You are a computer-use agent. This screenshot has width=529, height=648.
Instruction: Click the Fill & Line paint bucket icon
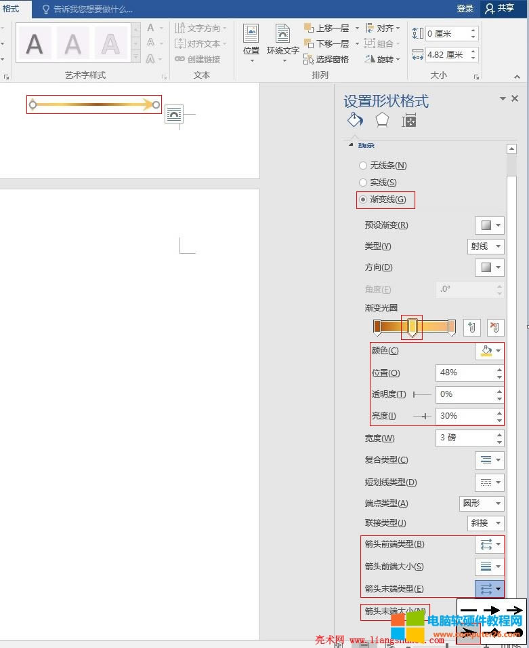355,120
